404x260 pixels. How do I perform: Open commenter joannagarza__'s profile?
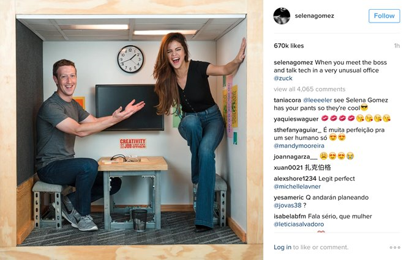pyautogui.click(x=296, y=156)
